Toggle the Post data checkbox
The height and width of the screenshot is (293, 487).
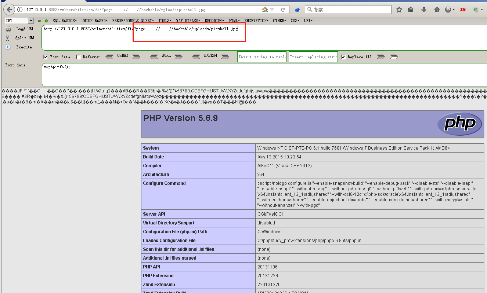[46, 57]
